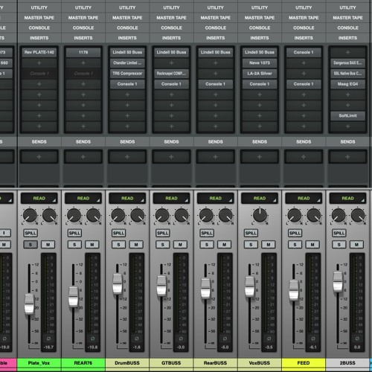Mute the RearBUSS channel

[x=225, y=245]
